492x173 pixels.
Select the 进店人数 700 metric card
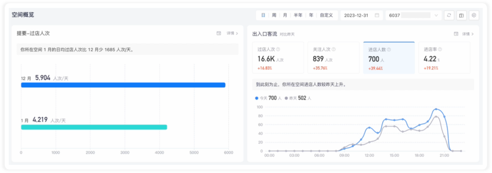tap(389, 58)
